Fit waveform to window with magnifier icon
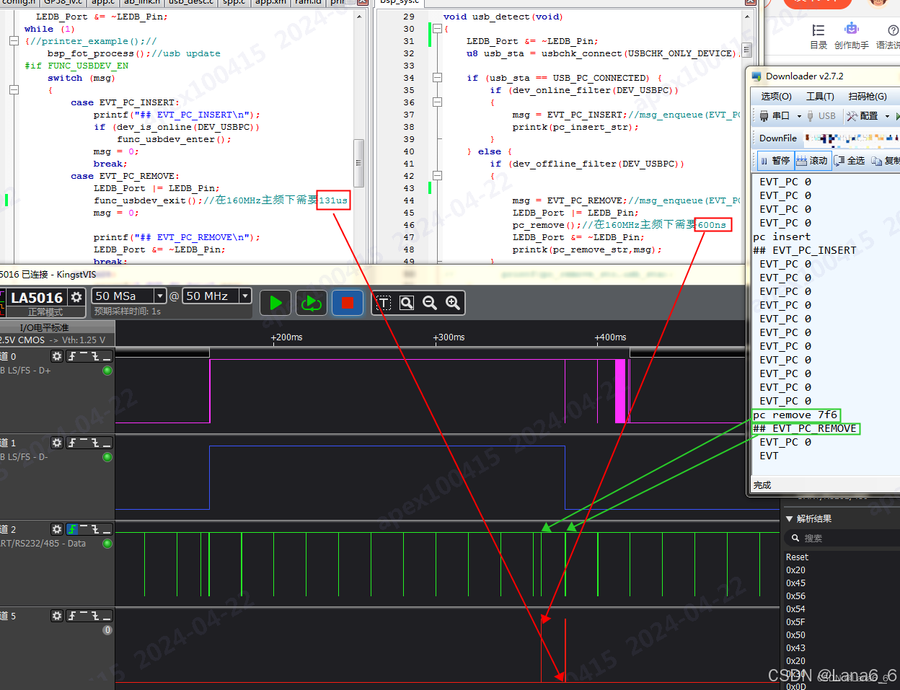The width and height of the screenshot is (900, 690). pos(407,303)
